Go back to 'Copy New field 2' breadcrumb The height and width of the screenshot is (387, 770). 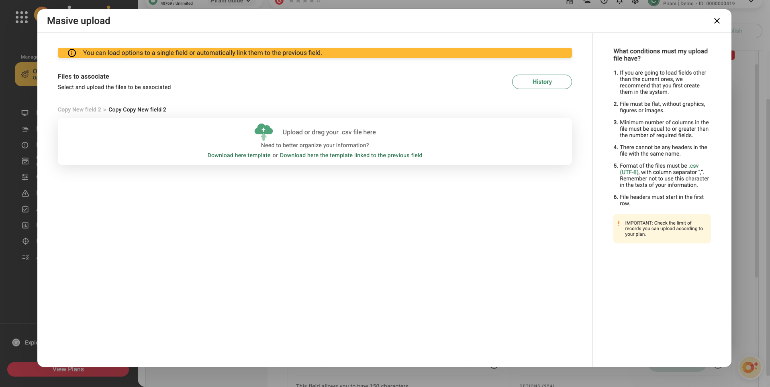[79, 110]
